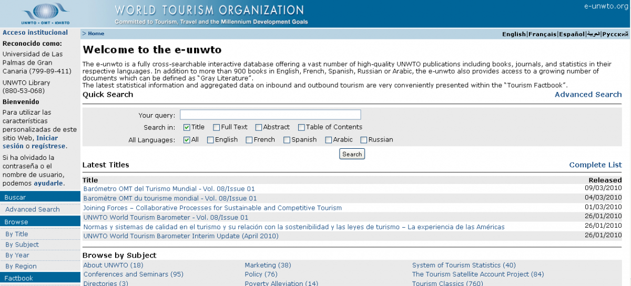Open Policy (76) subject
Image resolution: width=631 pixels, height=286 pixels.
pyautogui.click(x=261, y=274)
